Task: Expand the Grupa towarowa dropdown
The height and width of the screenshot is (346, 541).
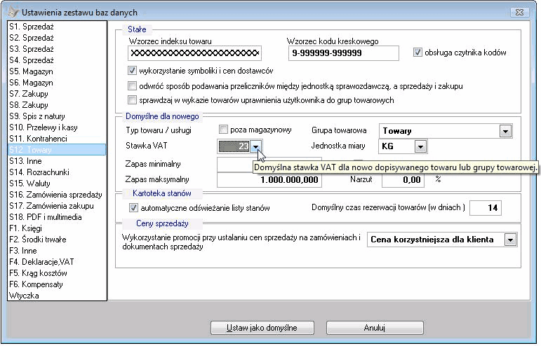Action: point(505,131)
